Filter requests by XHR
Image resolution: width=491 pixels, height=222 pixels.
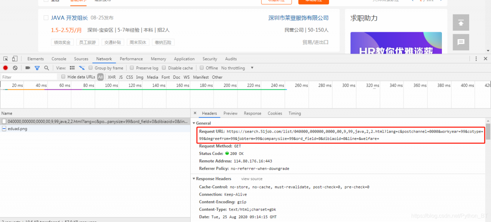tap(112, 77)
